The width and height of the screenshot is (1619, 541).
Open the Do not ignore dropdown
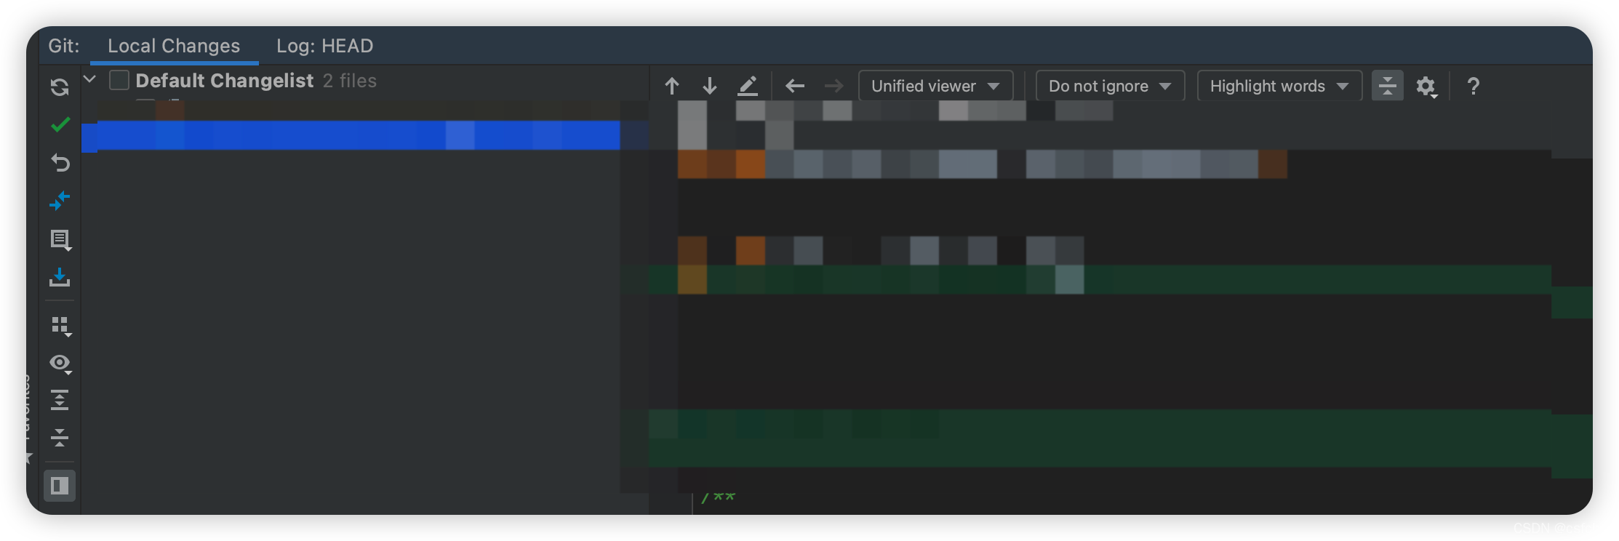point(1110,86)
